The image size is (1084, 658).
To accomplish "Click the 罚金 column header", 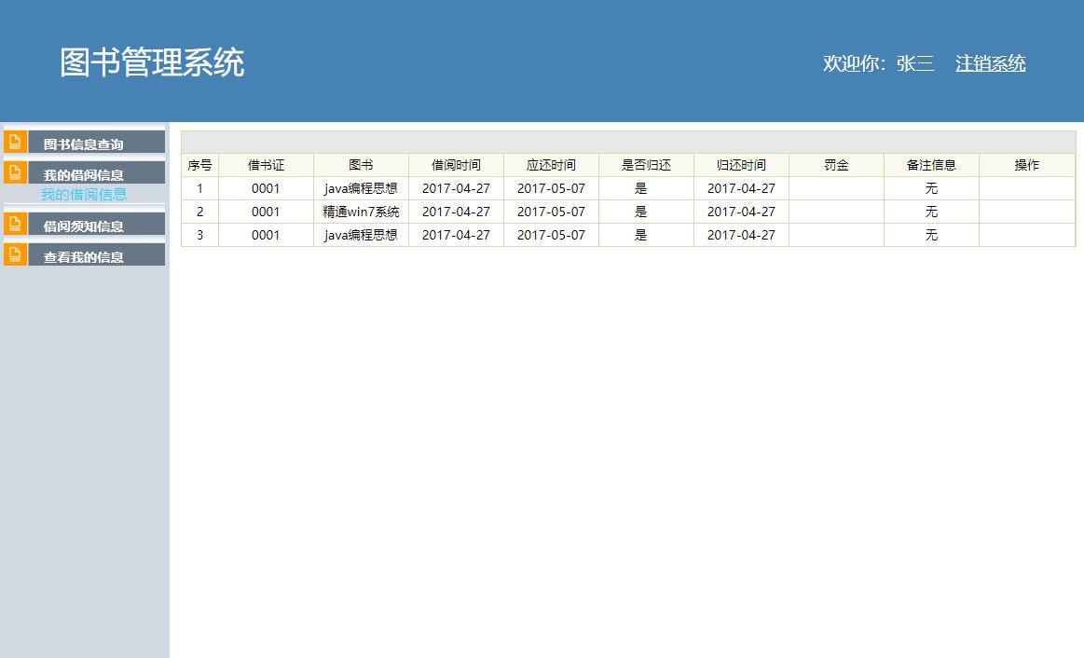I will 836,164.
